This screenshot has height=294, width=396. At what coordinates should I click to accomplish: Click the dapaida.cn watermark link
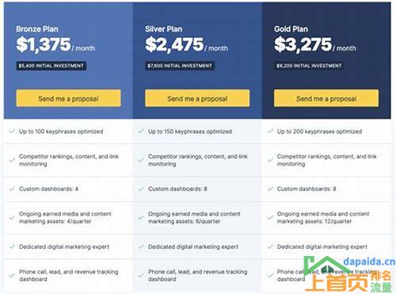369,262
